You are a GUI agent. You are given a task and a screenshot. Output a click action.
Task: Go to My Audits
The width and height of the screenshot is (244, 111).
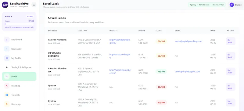click(x=19, y=58)
